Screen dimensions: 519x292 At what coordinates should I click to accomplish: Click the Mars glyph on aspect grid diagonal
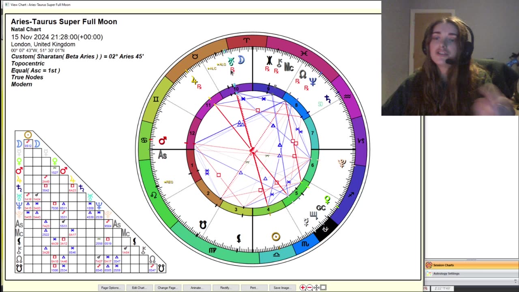coord(64,171)
